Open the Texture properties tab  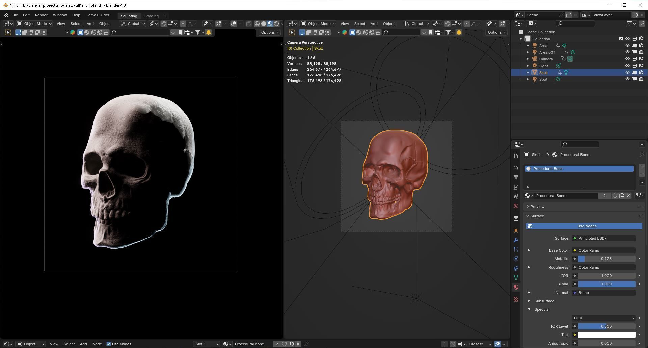(516, 299)
